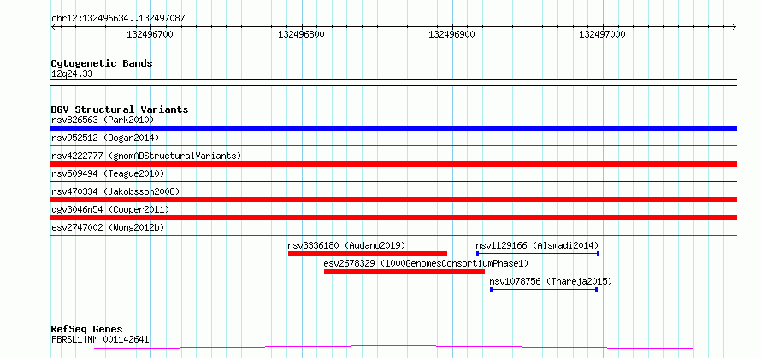Open the nsv509494 (Teague2010) label
761x358 pixels.
pyautogui.click(x=108, y=173)
